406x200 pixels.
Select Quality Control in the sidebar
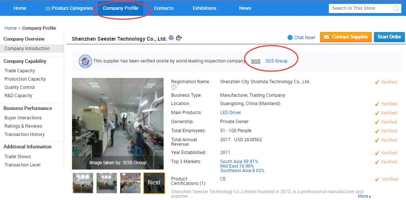pyautogui.click(x=19, y=87)
